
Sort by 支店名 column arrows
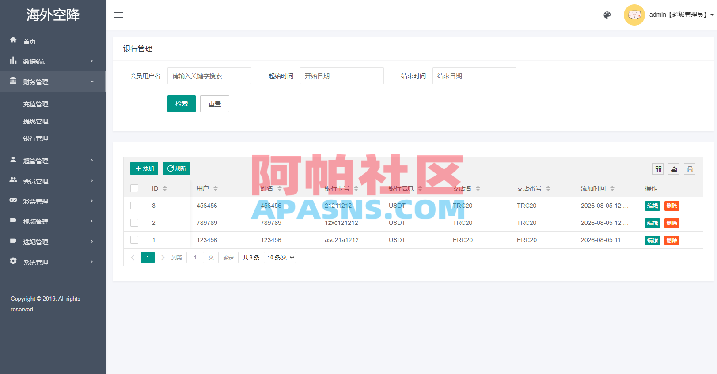click(x=478, y=188)
